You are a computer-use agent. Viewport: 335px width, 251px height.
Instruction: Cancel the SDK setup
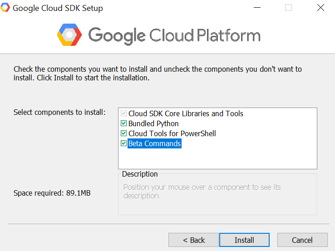pyautogui.click(x=302, y=240)
